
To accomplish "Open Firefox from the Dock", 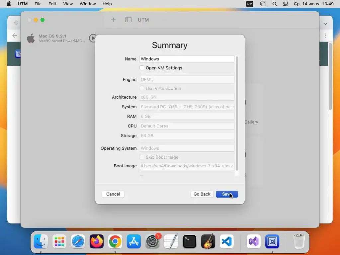I will 97,241.
